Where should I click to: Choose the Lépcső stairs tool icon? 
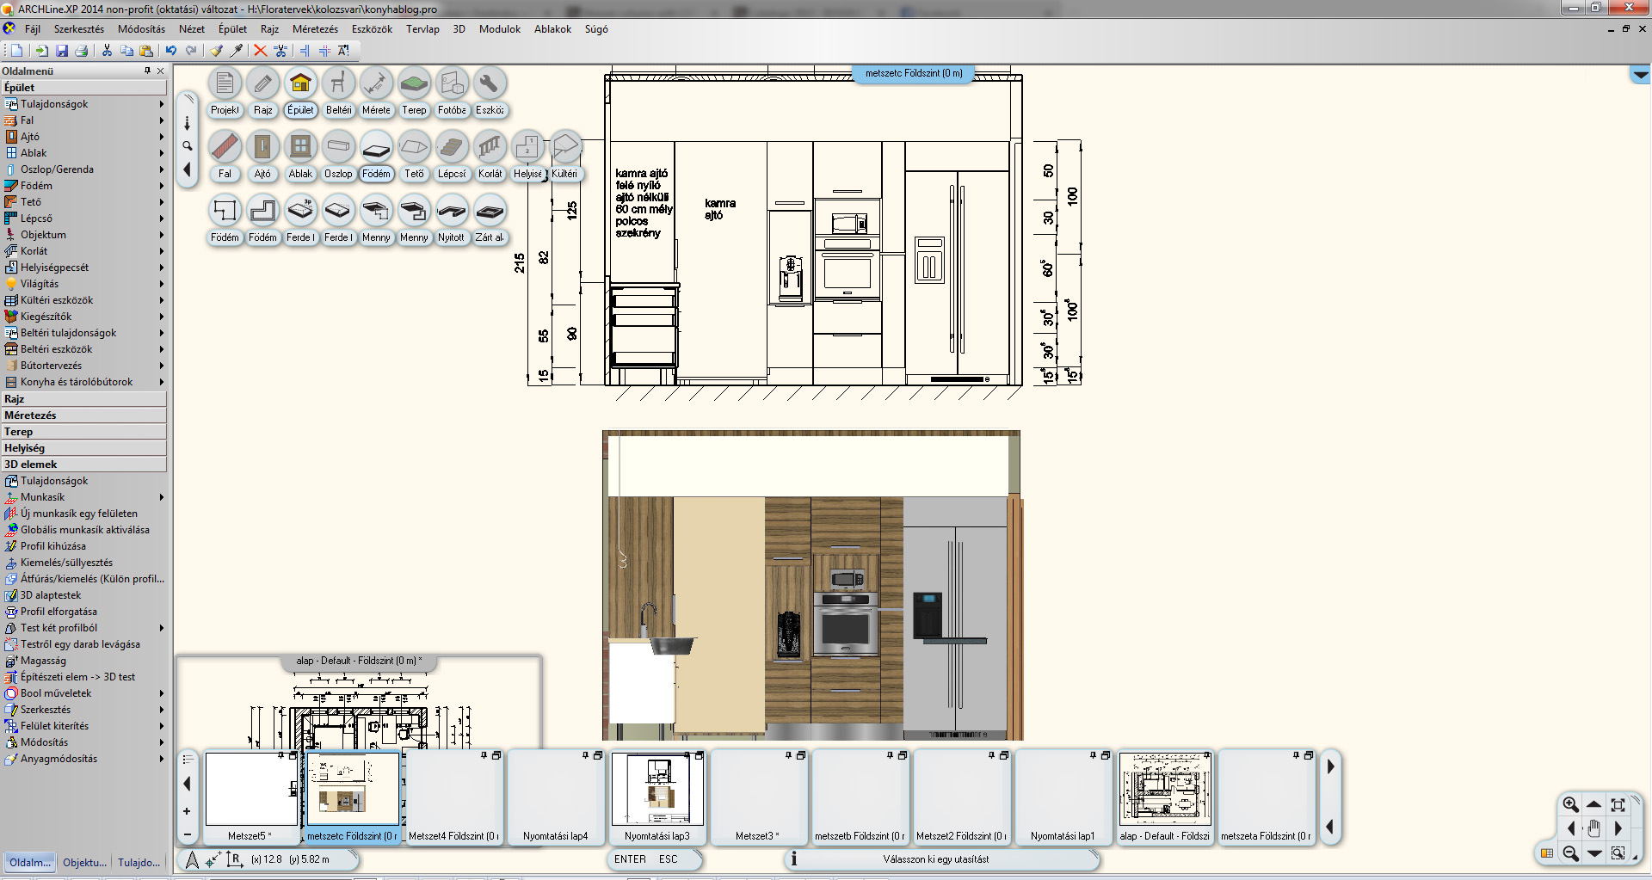coord(452,147)
